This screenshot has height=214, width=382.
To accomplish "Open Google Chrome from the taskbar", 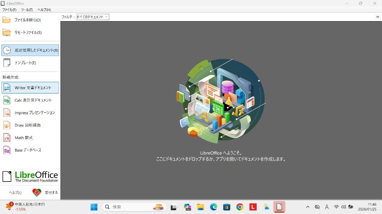I will (x=240, y=207).
